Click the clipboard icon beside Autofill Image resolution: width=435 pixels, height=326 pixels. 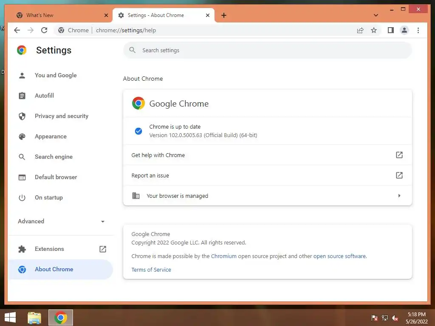tap(22, 96)
